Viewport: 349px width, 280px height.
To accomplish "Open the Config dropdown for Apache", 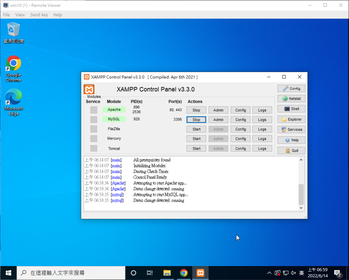I will click(x=240, y=110).
